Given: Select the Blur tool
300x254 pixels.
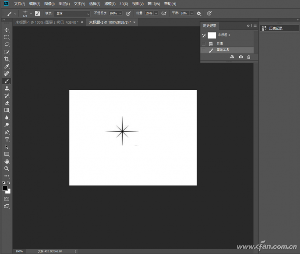Looking at the screenshot, I should click(7, 118).
